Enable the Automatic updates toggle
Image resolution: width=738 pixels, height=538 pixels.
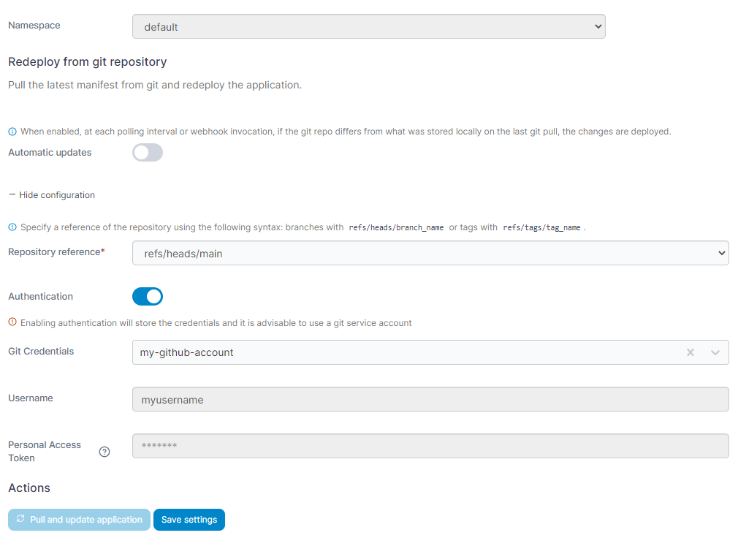click(147, 153)
